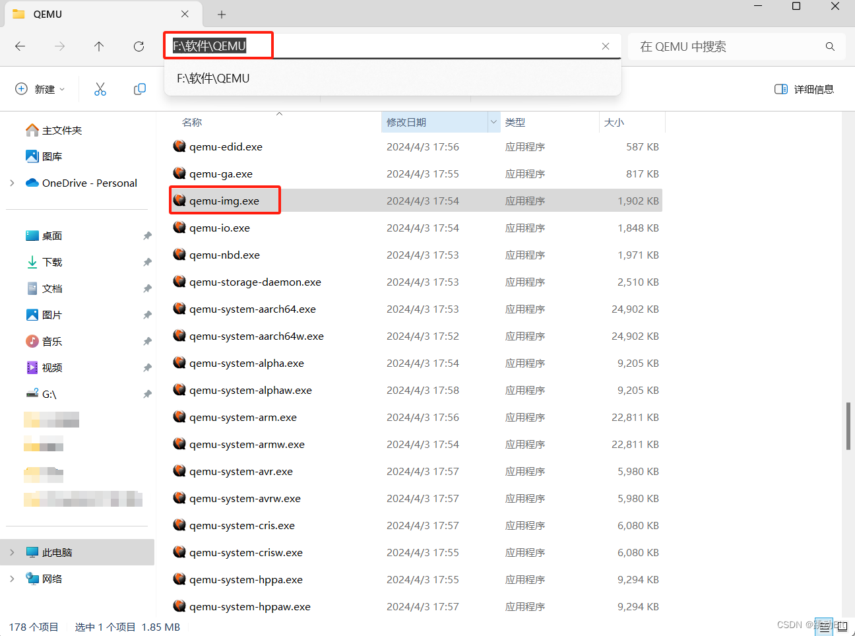Click the qemu-ga.exe file icon

179,173
